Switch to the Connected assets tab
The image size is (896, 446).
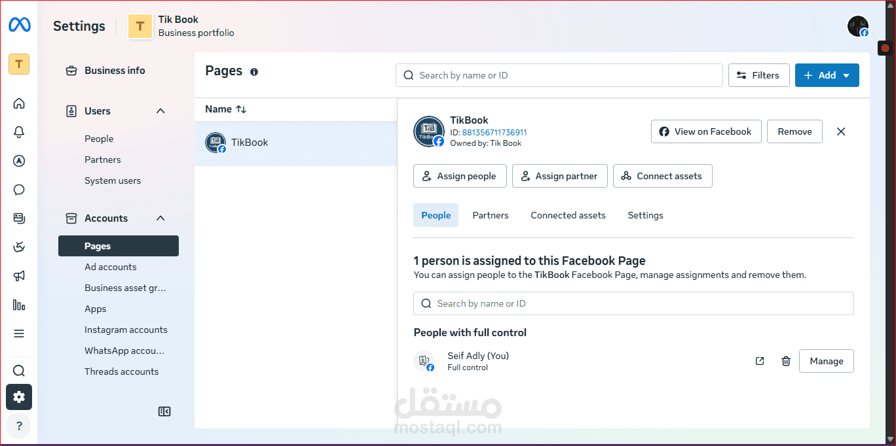(x=568, y=215)
